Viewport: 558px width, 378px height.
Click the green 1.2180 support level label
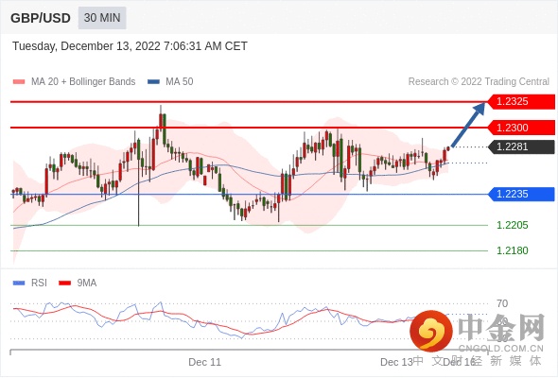513,250
